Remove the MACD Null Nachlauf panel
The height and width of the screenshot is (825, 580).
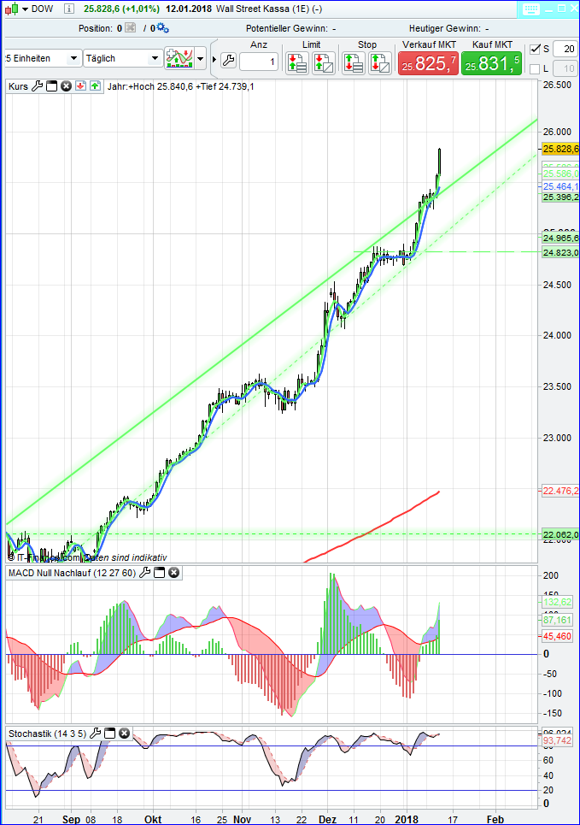pos(173,572)
